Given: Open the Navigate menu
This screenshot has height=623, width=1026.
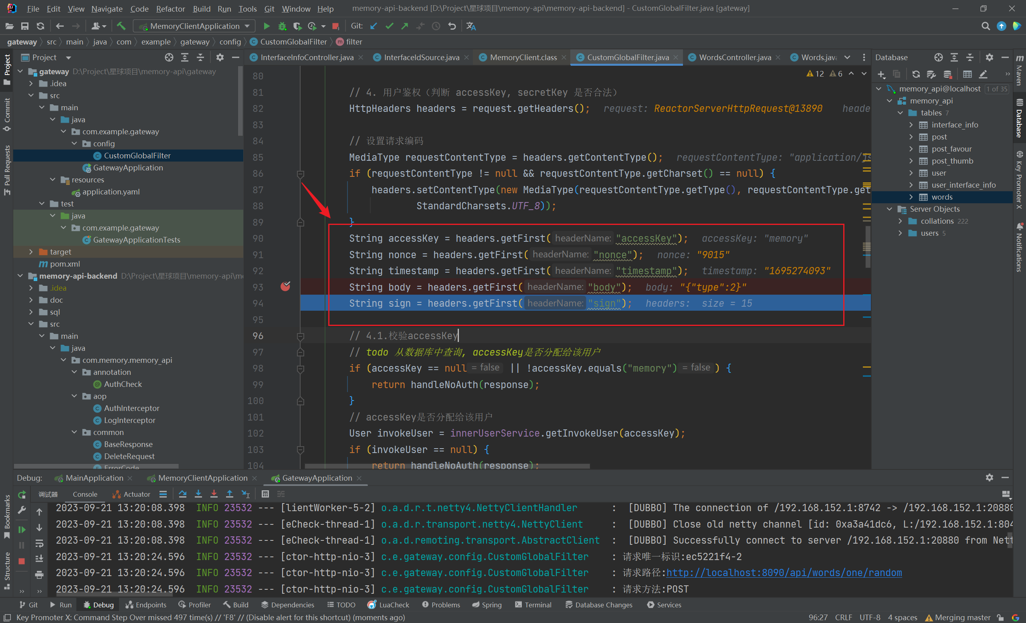Looking at the screenshot, I should (x=107, y=8).
